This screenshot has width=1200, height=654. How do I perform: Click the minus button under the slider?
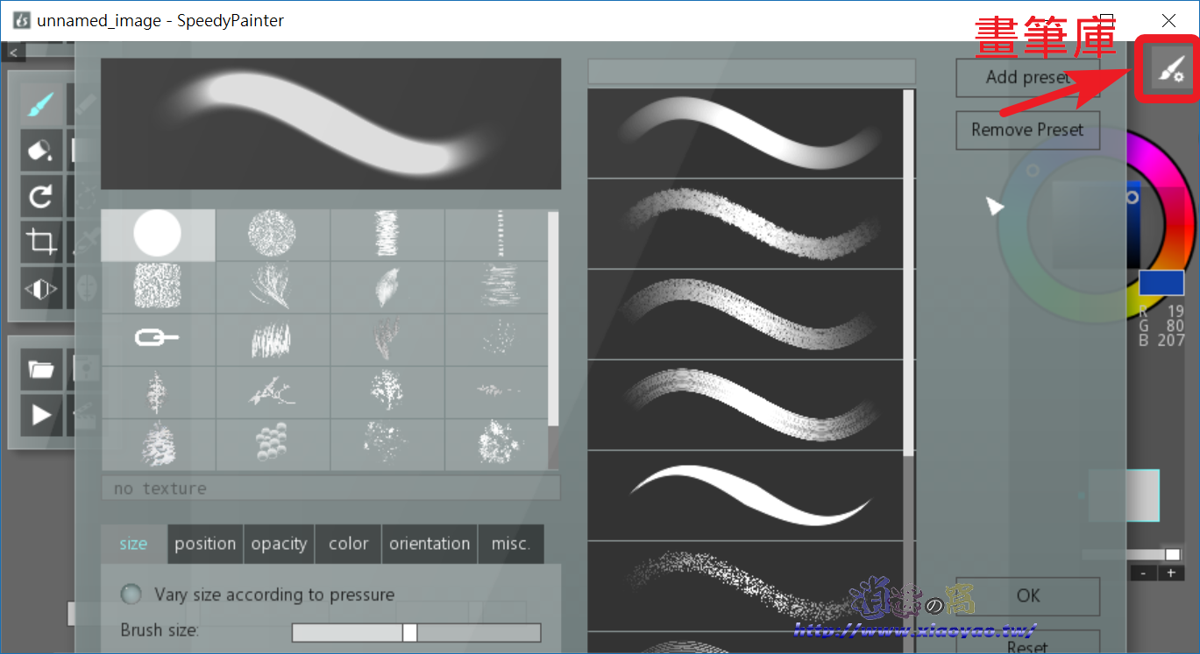[x=1144, y=573]
